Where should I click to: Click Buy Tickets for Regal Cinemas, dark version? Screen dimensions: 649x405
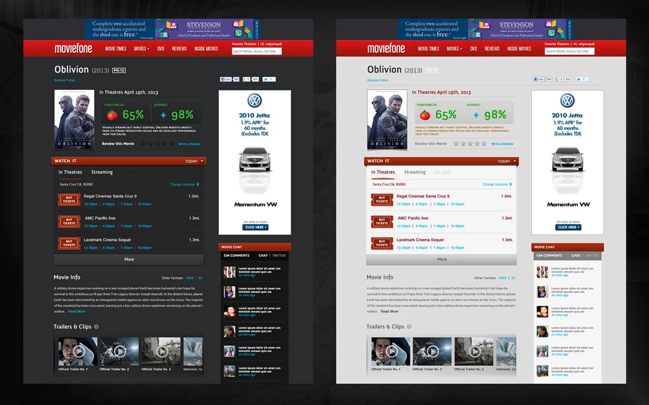[69, 199]
